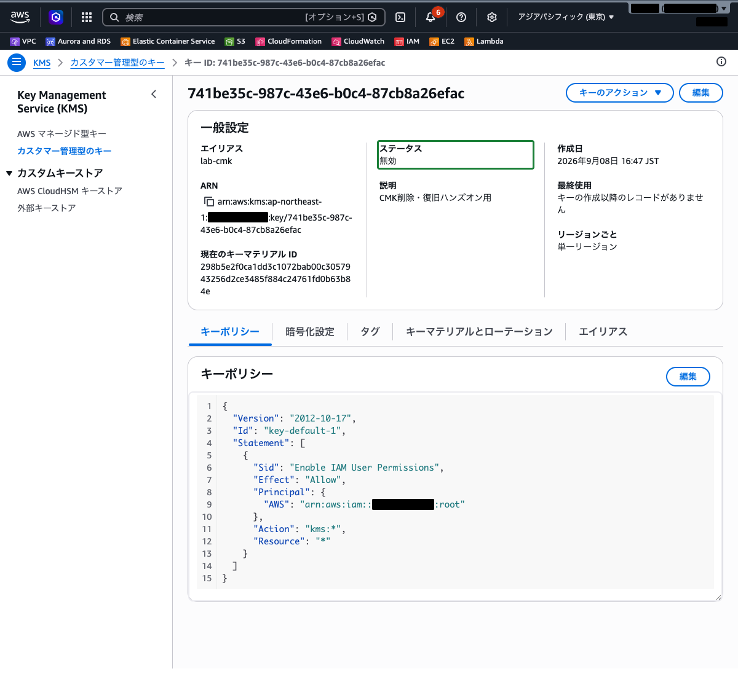Open the Lambda shortcut in favorites bar
Image resolution: width=738 pixels, height=690 pixels.
pos(484,41)
